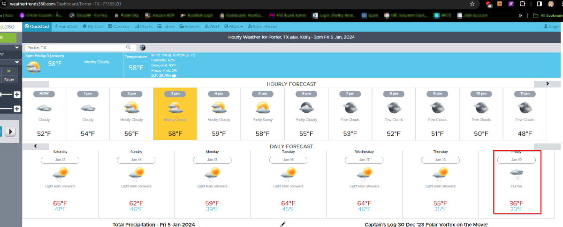The width and height of the screenshot is (563, 227).
Task: Open the Alert warning page
Action: pos(212,27)
